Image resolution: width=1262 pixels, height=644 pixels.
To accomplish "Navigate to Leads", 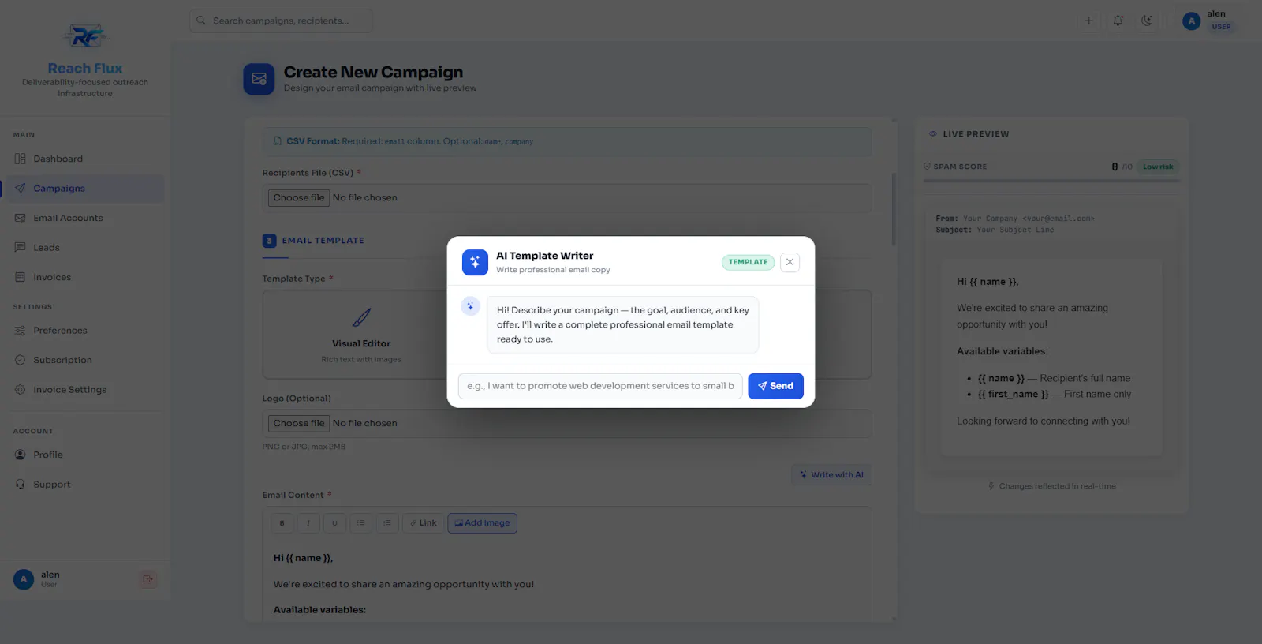I will (84, 248).
